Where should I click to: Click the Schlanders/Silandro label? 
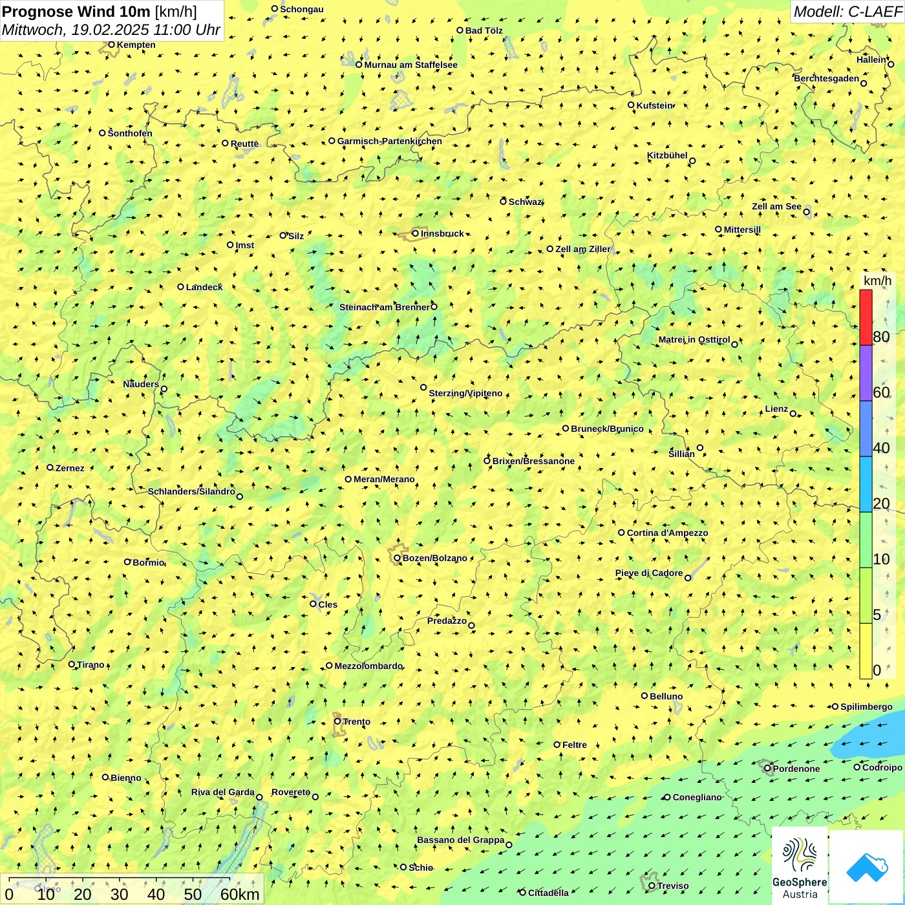(x=191, y=491)
